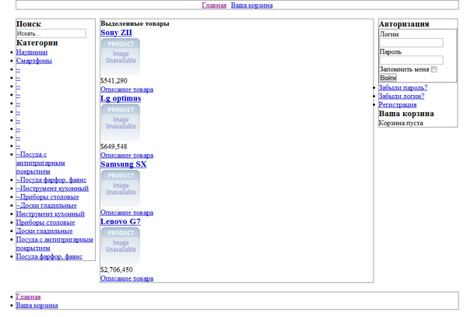Tick the Запомнить меня checkbox
Screen dimensions: 467x317
click(x=434, y=69)
